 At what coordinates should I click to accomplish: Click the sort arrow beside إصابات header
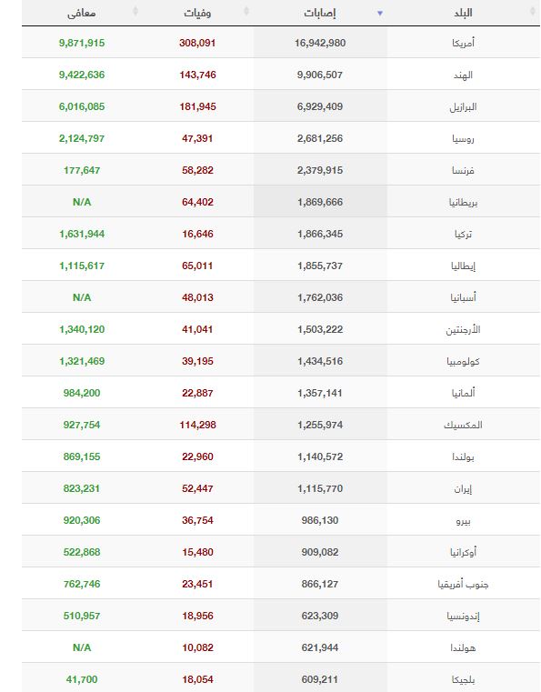point(380,14)
